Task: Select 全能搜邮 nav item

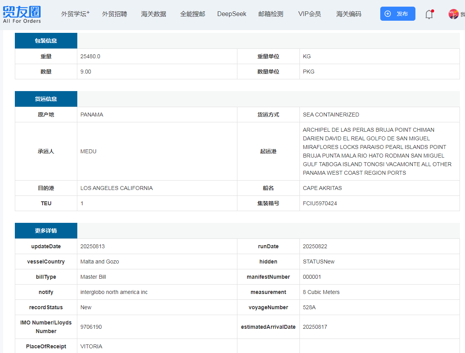Action: point(192,14)
